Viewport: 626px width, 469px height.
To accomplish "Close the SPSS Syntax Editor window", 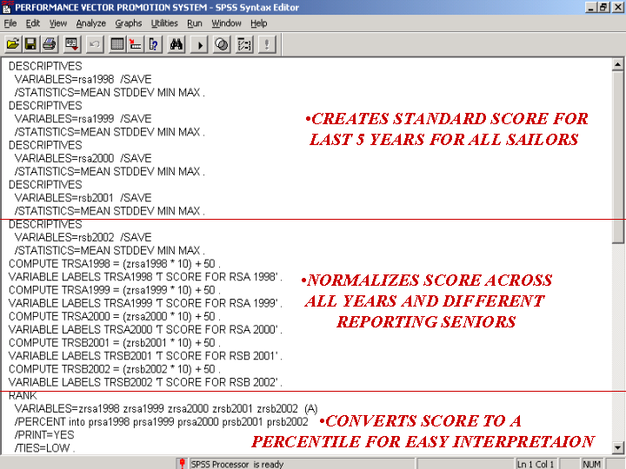I will pyautogui.click(x=617, y=7).
